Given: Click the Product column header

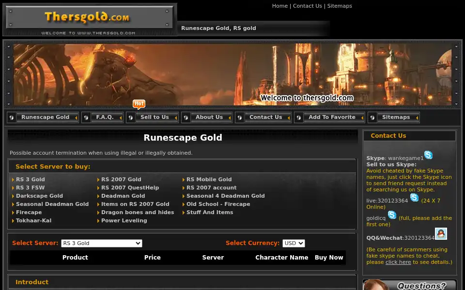Looking at the screenshot, I should click(76, 258).
